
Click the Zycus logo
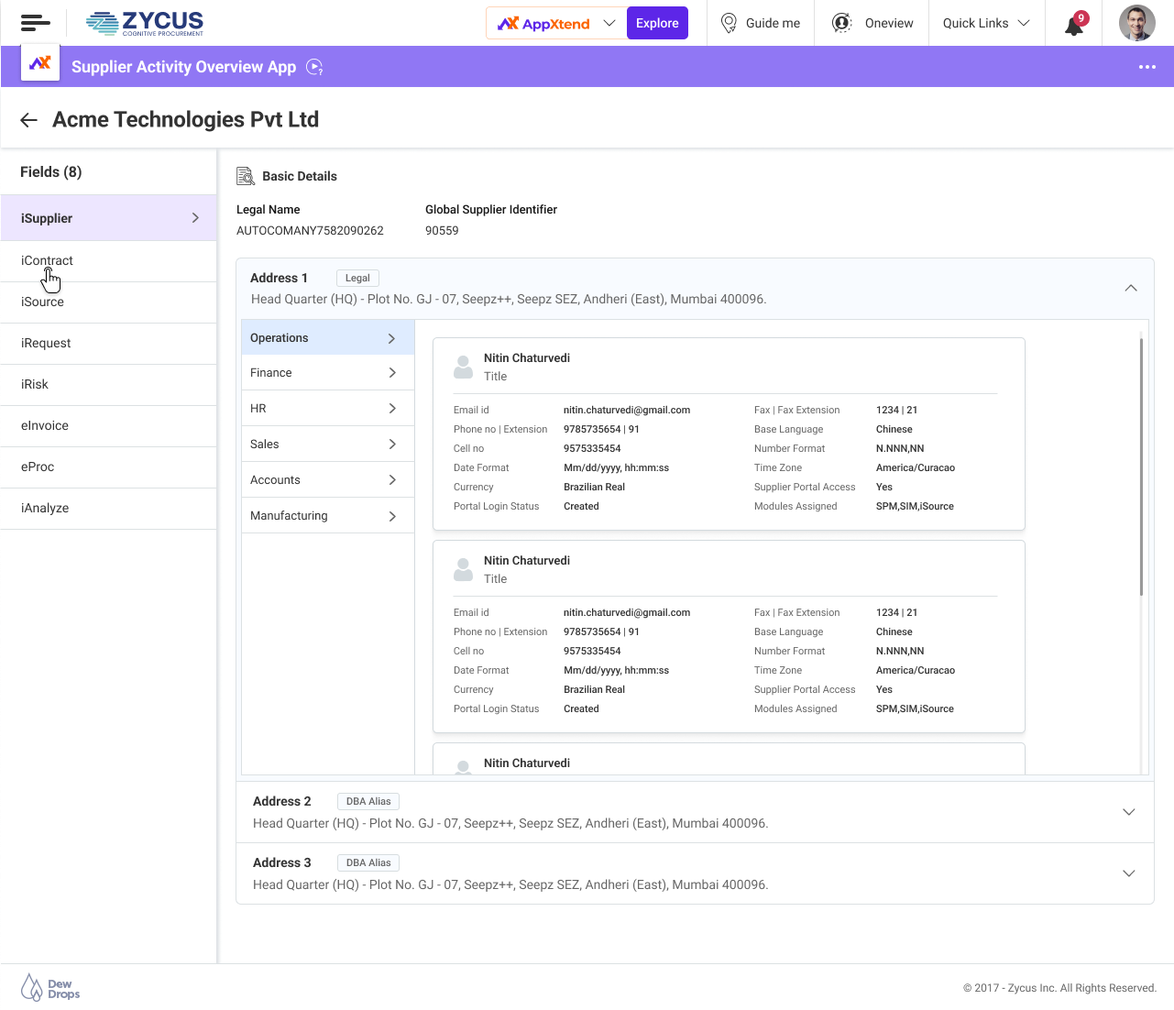146,23
